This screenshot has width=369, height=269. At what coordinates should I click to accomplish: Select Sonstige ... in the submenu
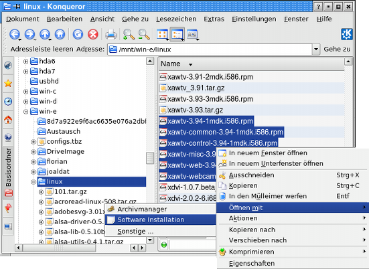pyautogui.click(x=161, y=232)
